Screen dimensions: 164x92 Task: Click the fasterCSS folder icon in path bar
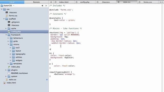pos(2,6)
